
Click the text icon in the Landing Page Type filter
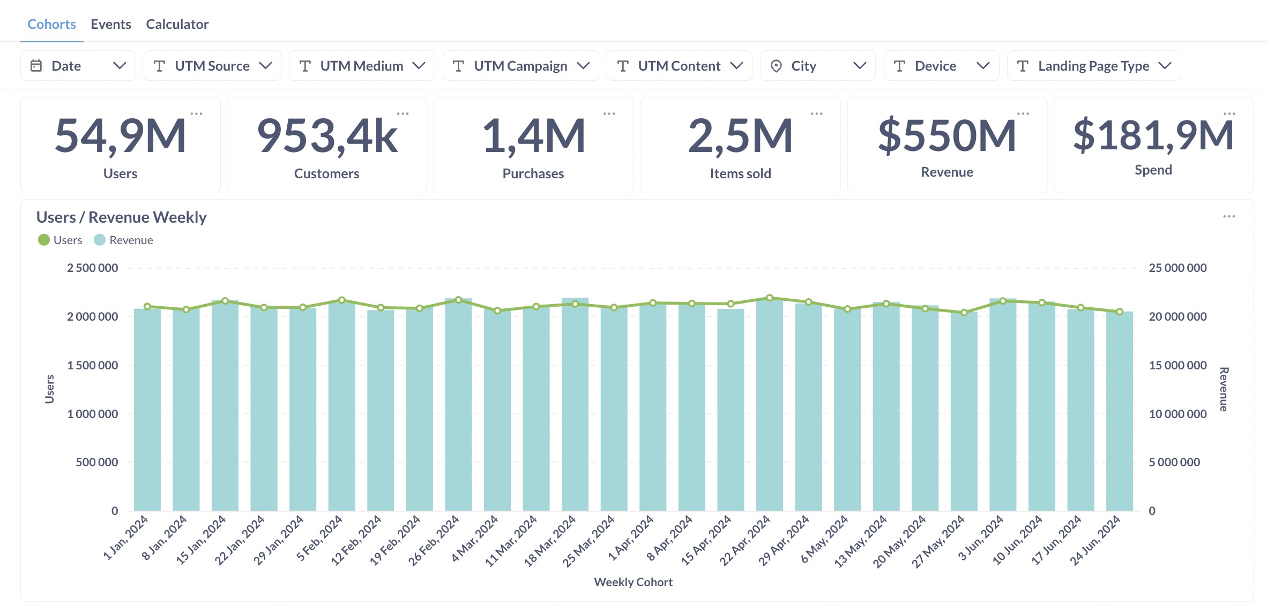[x=1023, y=65]
